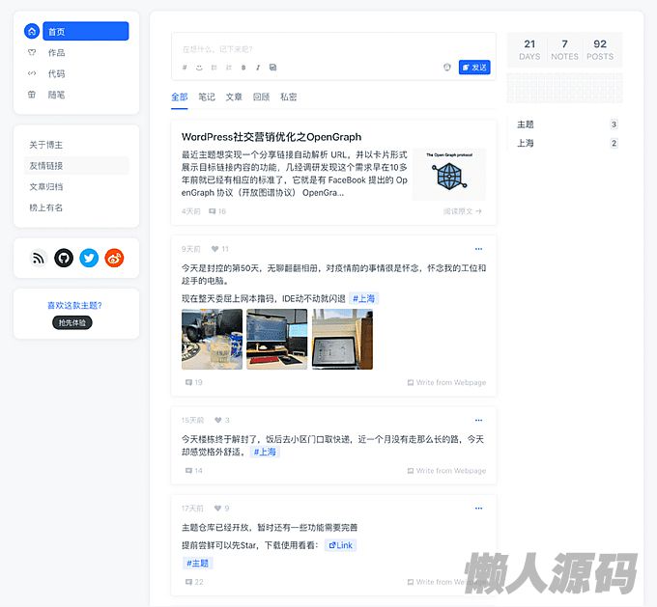Viewport: 657px width, 607px height.
Task: Like the 15天前 post heart icon
Action: pos(218,420)
